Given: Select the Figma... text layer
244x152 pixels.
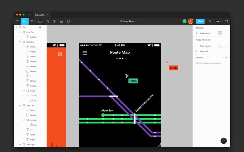Looking at the screenshot, I should point(34,140).
